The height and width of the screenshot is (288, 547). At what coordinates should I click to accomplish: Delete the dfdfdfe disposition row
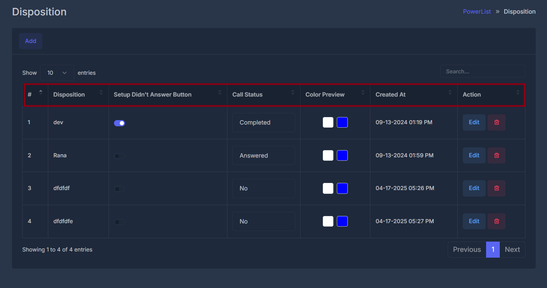pyautogui.click(x=496, y=221)
